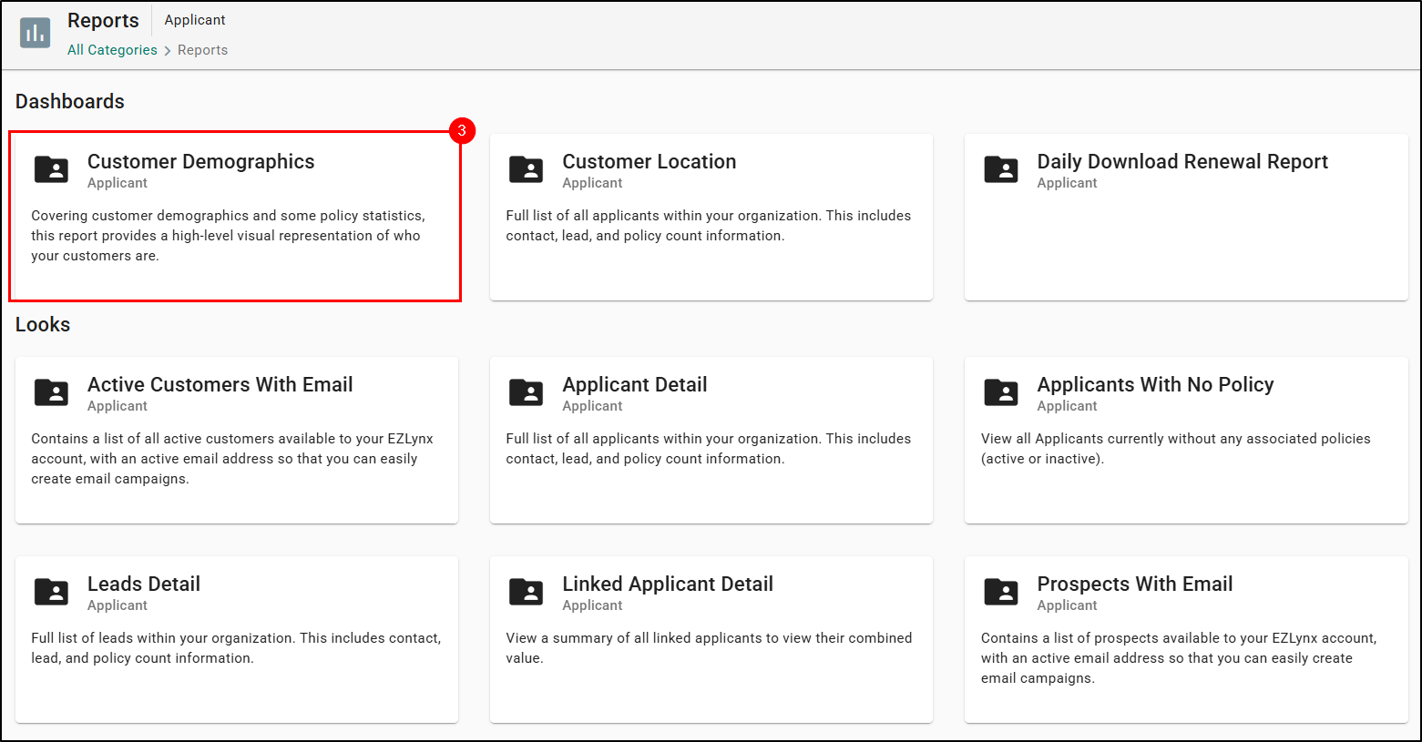Image resolution: width=1422 pixels, height=742 pixels.
Task: Click Leads Detail description text
Action: click(x=236, y=648)
